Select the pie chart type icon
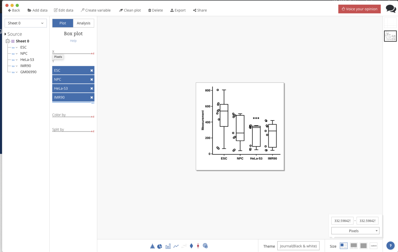The image size is (398, 252). tap(160, 246)
